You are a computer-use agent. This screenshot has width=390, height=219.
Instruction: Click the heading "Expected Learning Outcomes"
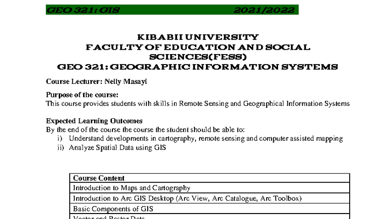tap(95, 121)
